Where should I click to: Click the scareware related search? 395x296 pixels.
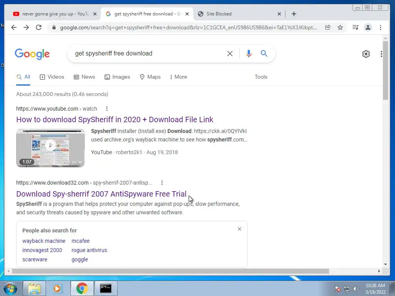[35, 259]
